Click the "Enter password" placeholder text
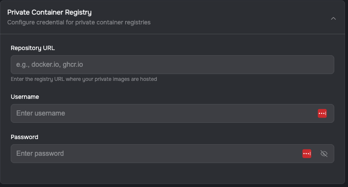Viewport: 348px width, 187px height. 40,154
